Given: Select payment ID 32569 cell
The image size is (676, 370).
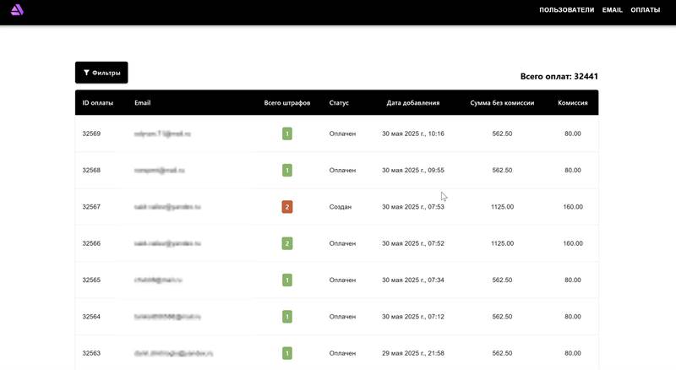Looking at the screenshot, I should coord(91,133).
